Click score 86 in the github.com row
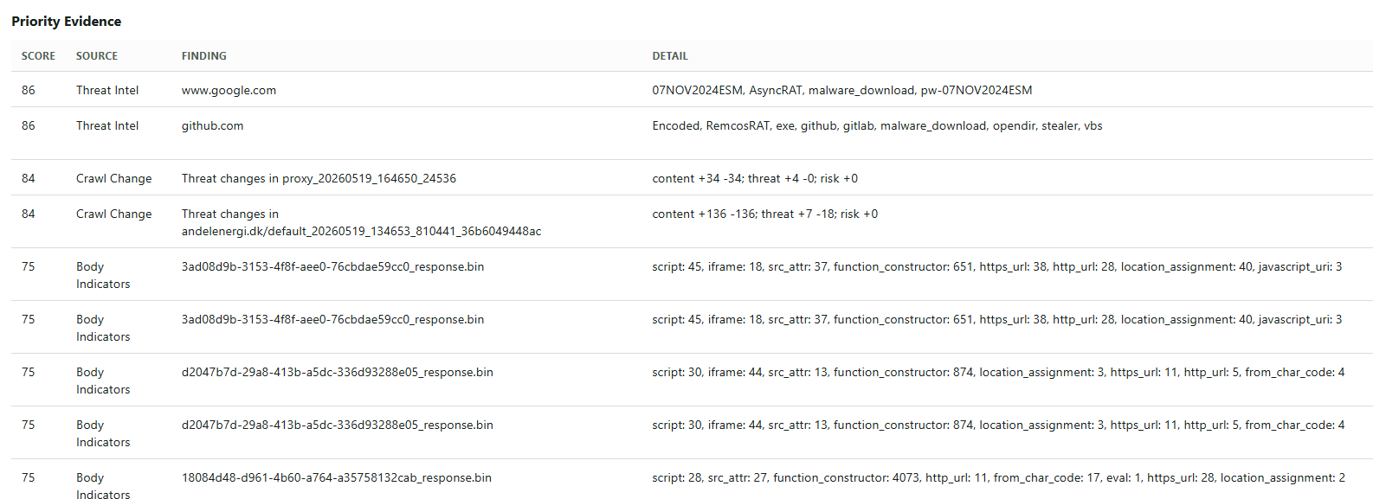 tap(29, 125)
